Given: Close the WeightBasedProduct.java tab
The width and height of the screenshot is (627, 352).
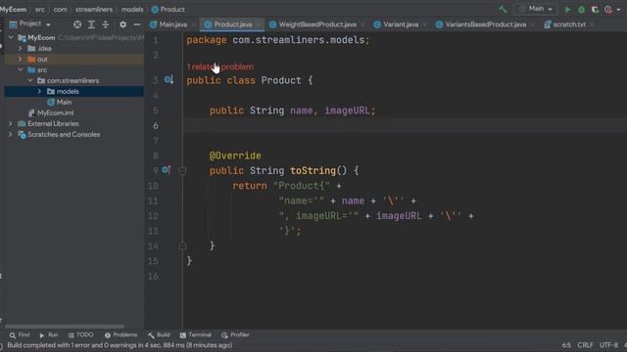Looking at the screenshot, I should coord(362,24).
